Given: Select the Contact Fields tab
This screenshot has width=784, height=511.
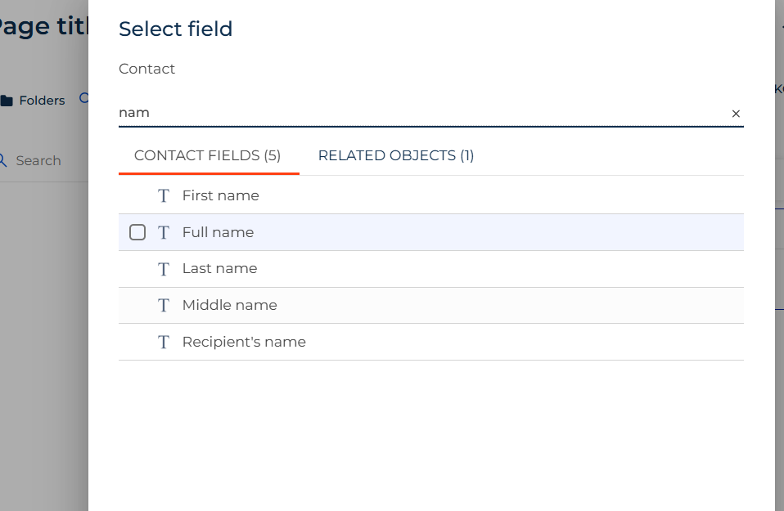Looking at the screenshot, I should 208,156.
